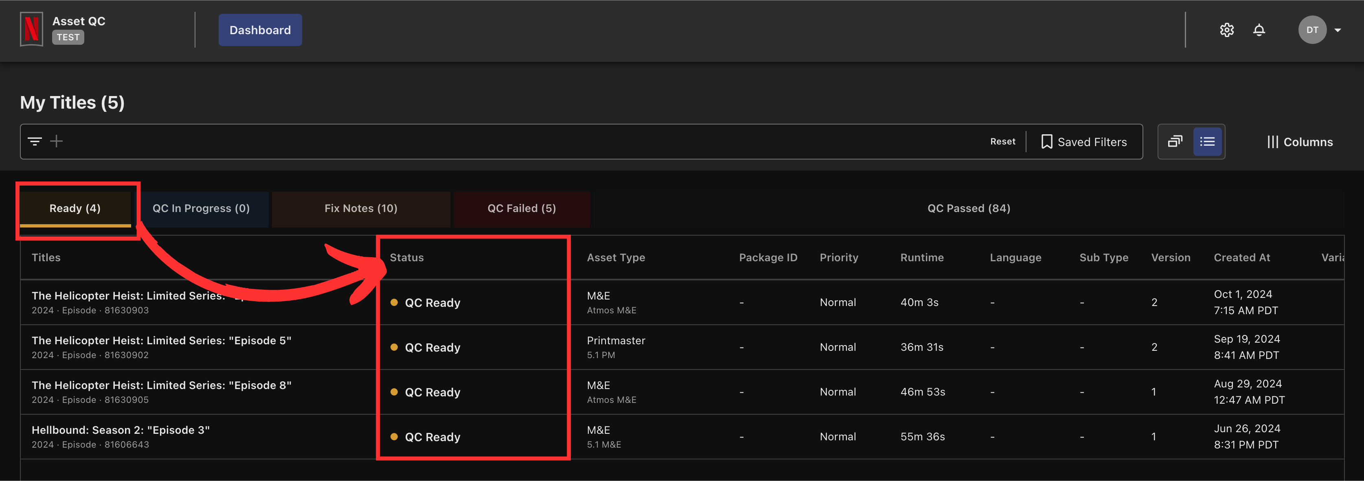Switch to QC Passed (84) tab
This screenshot has width=1364, height=481.
(x=969, y=208)
